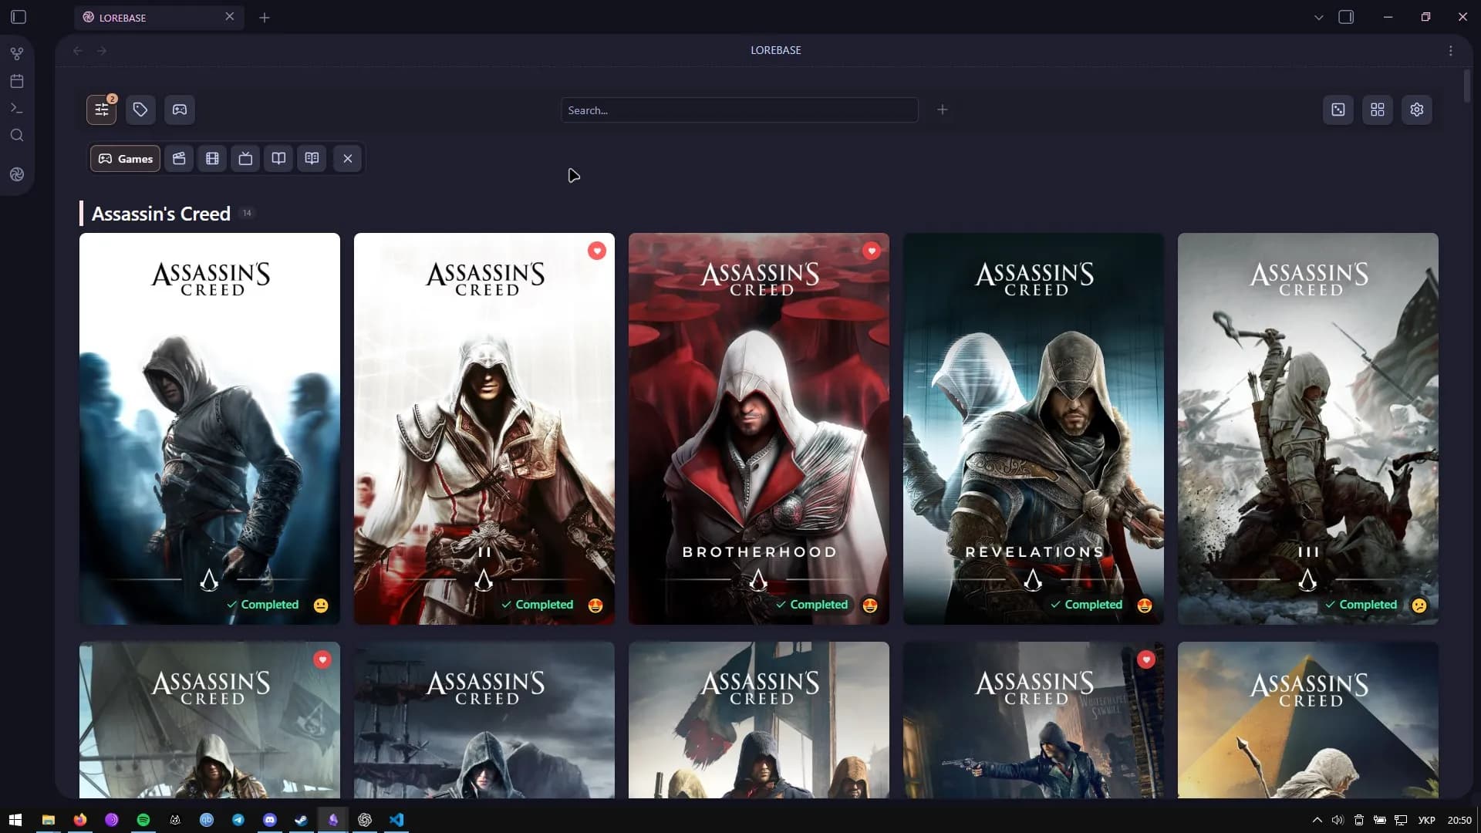Select the TV media category
This screenshot has height=833, width=1481.
(245, 159)
